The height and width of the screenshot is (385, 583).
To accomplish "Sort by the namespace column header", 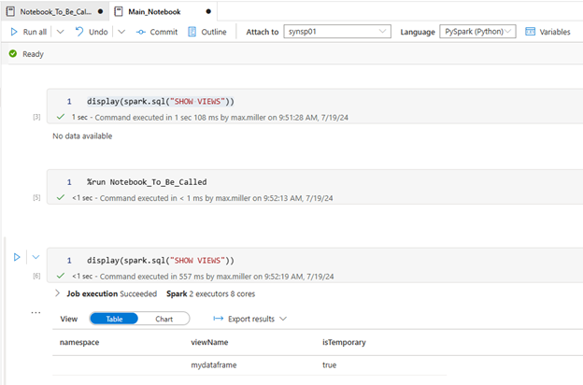I will [x=79, y=342].
